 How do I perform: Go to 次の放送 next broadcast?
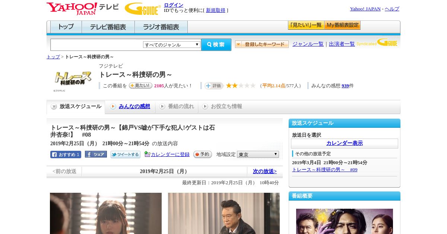[x=265, y=172]
